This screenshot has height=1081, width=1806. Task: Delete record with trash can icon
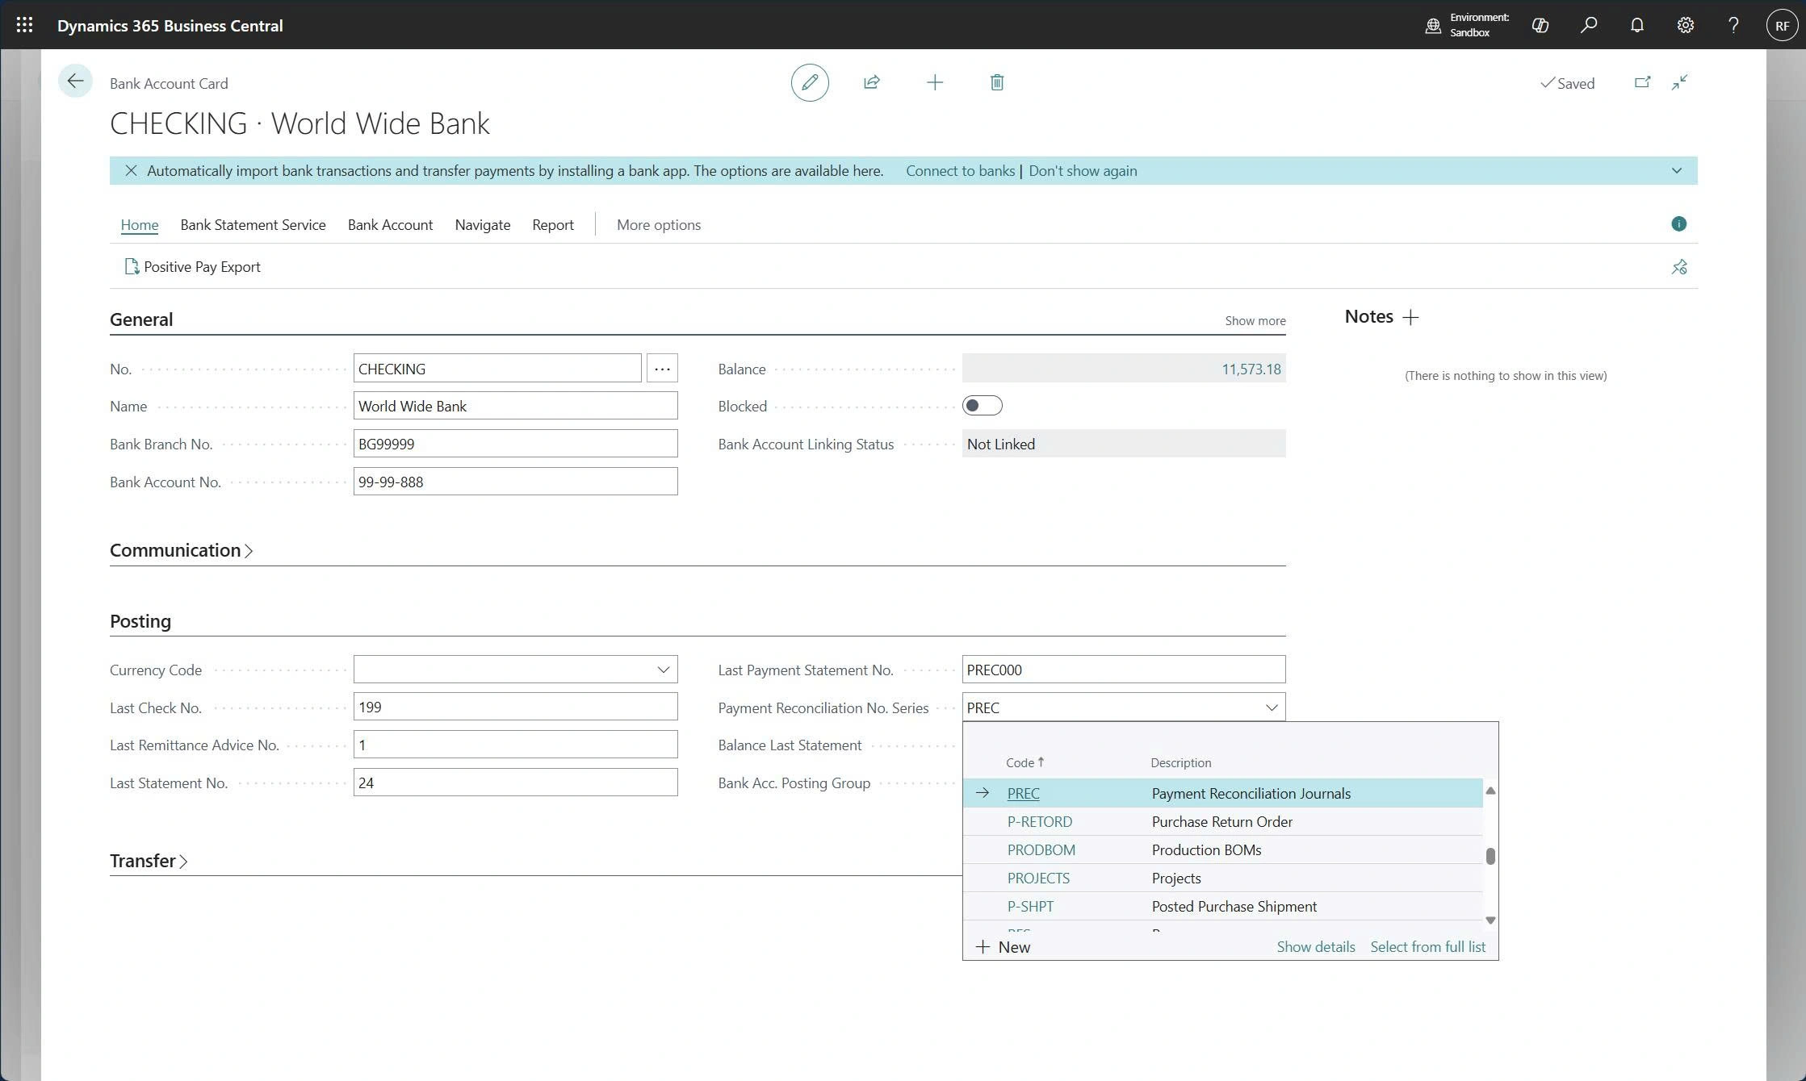(997, 82)
